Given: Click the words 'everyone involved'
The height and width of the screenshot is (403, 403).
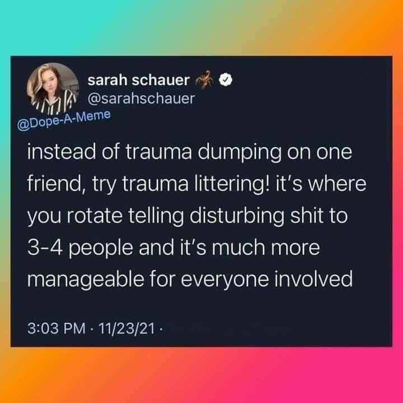Looking at the screenshot, I should (267, 279).
